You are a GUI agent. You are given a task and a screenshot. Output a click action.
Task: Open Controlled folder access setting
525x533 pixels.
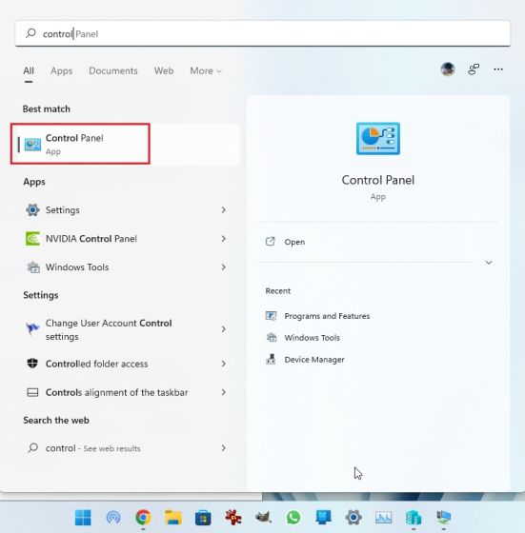point(125,364)
